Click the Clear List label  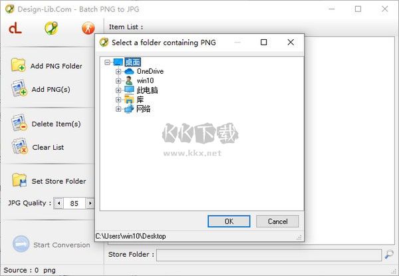tap(48, 147)
